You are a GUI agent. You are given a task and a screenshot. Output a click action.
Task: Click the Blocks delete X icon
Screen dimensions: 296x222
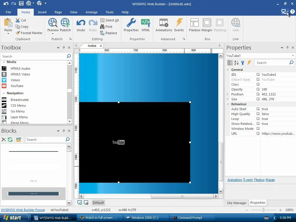[3, 140]
